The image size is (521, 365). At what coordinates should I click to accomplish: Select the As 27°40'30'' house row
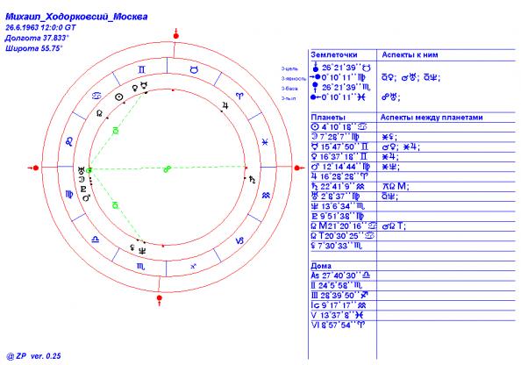340,276
